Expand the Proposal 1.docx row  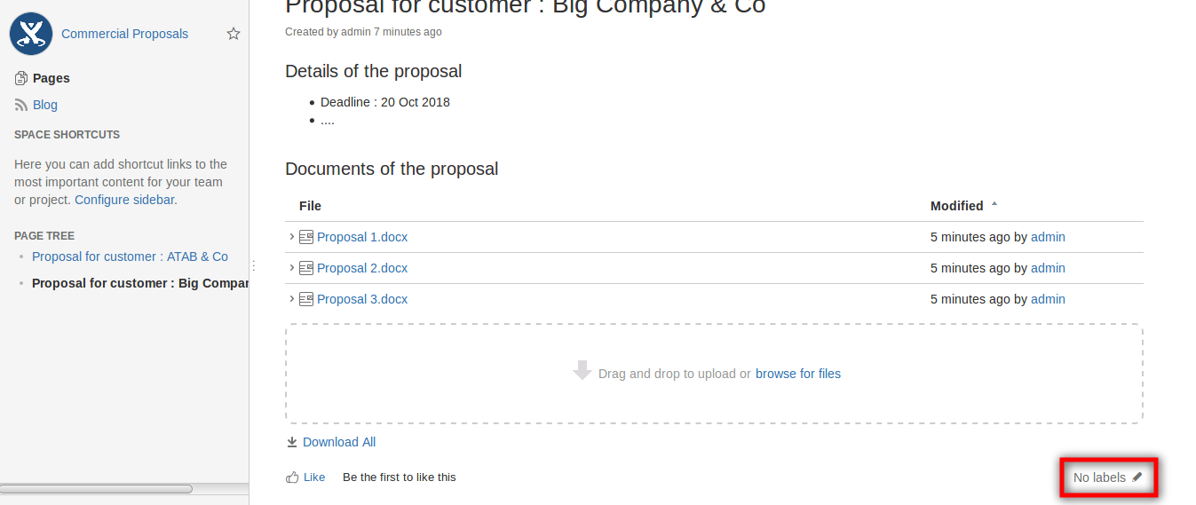click(291, 237)
